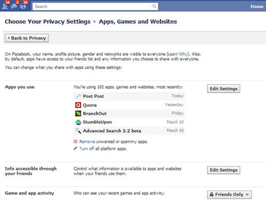Click Choose Your Privacy Settings breadcrumb
The height and width of the screenshot is (207, 266).
coord(48,22)
